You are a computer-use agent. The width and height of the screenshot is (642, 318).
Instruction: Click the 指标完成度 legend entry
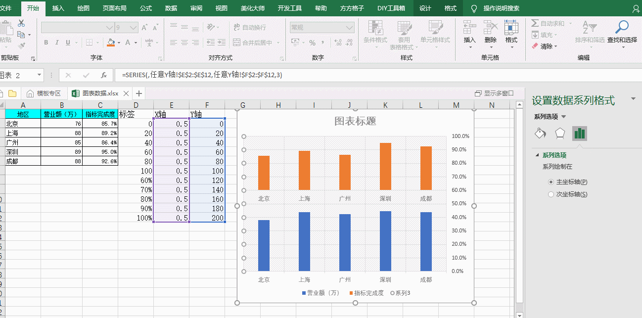coord(366,293)
